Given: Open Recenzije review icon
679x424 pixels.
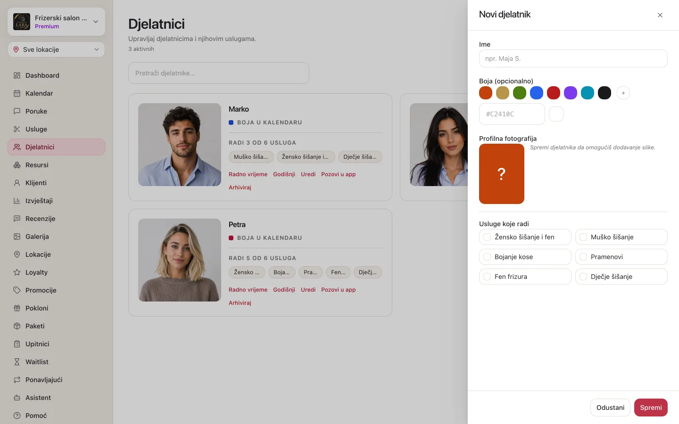Looking at the screenshot, I should (x=17, y=219).
